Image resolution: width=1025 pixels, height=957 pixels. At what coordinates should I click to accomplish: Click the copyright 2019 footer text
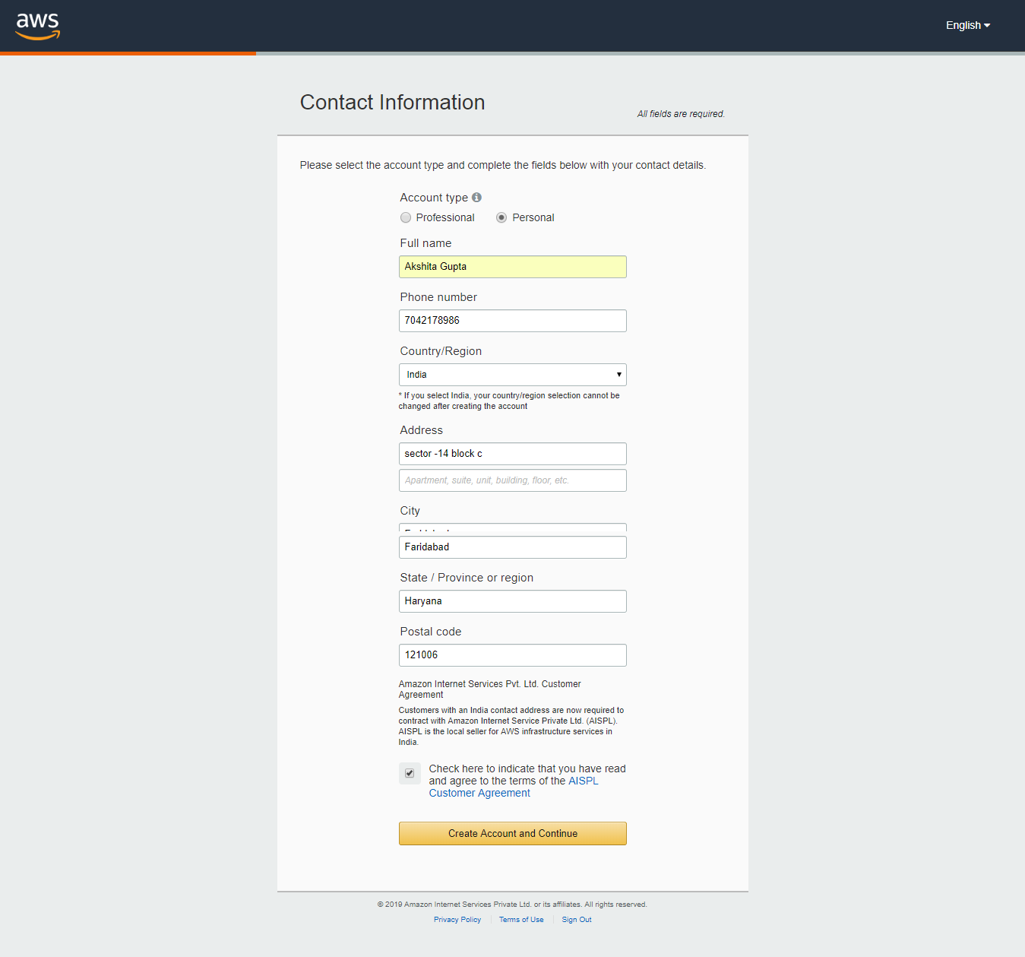tap(512, 905)
